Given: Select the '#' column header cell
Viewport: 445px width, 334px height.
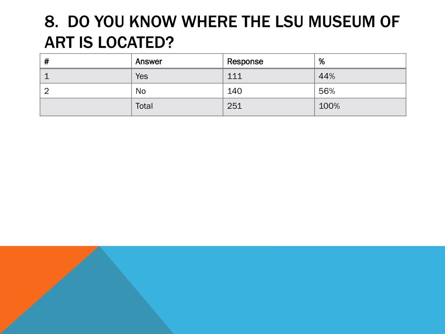Looking at the screenshot, I should tap(86, 61).
